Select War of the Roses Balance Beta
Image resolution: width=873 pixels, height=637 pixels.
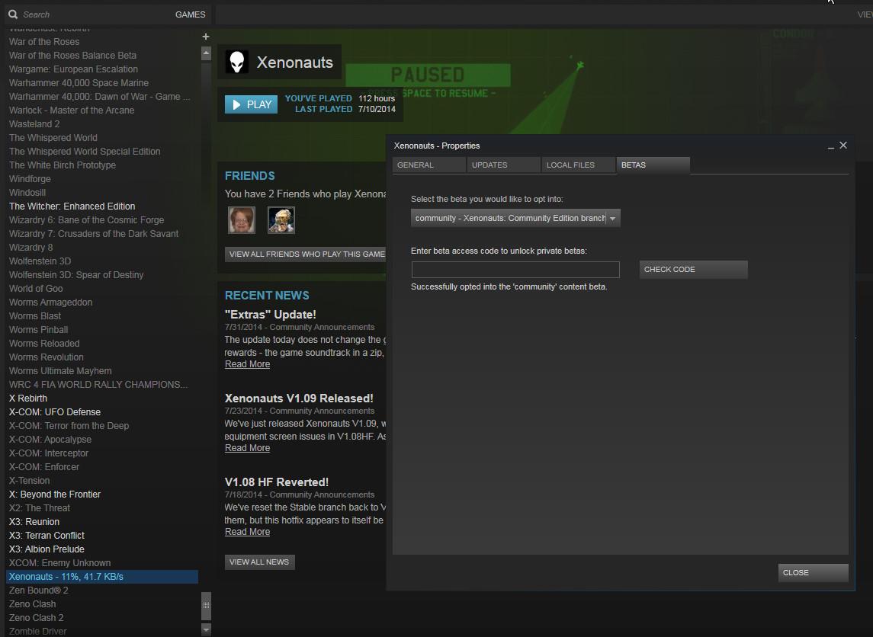[72, 56]
